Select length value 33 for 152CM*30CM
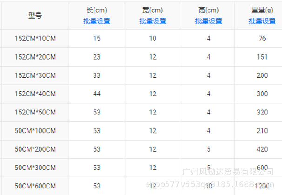The image size is (282, 195). 97,75
